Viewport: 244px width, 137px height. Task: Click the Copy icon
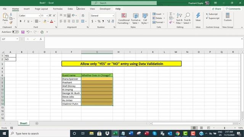(11, 18)
